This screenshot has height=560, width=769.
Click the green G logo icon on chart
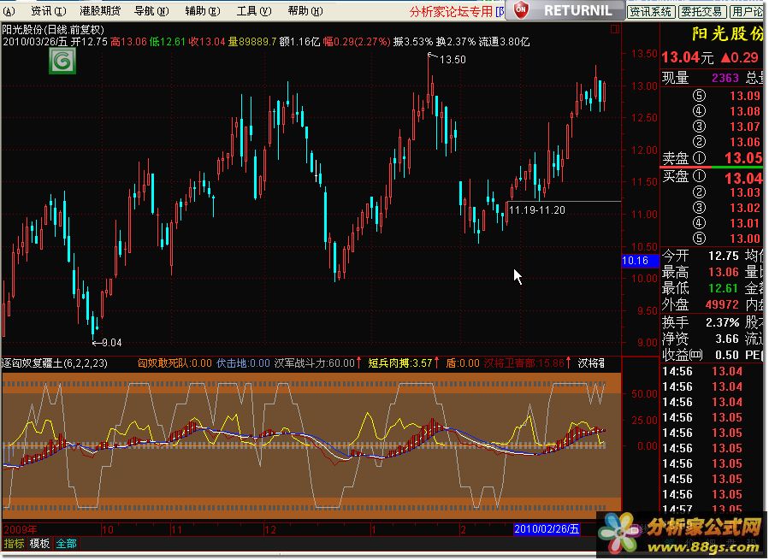62,62
